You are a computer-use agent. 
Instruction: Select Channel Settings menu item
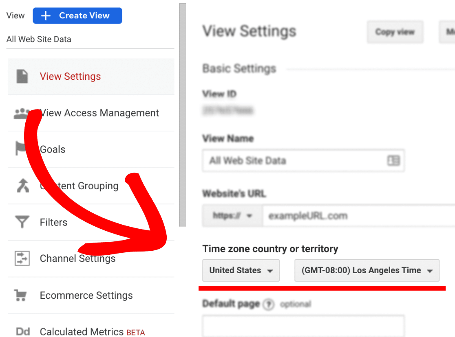click(x=91, y=258)
